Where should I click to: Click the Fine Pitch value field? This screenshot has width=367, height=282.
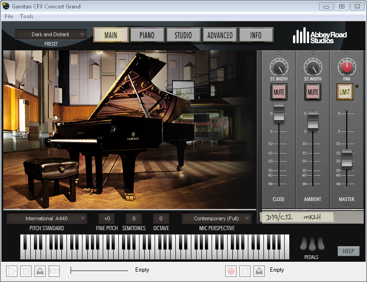[x=107, y=218]
